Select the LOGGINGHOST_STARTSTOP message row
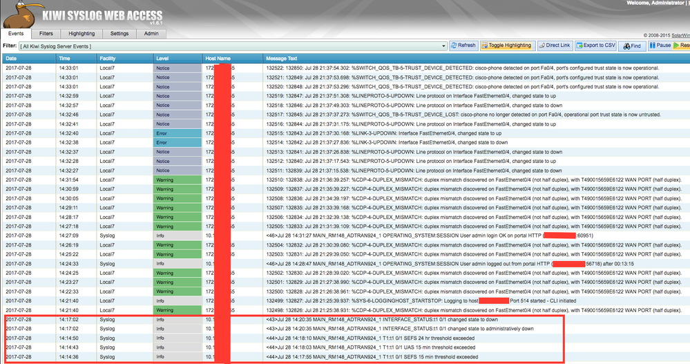The width and height of the screenshot is (690, 364). (x=421, y=301)
